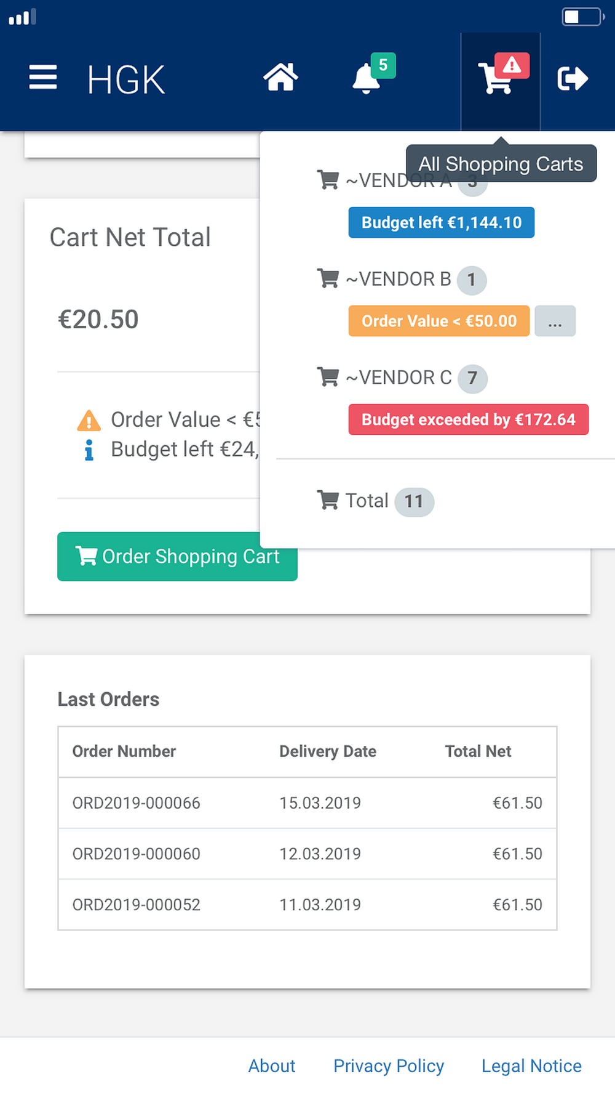Go to the home page icon
Screen dimensions: 615x1095
(x=280, y=78)
